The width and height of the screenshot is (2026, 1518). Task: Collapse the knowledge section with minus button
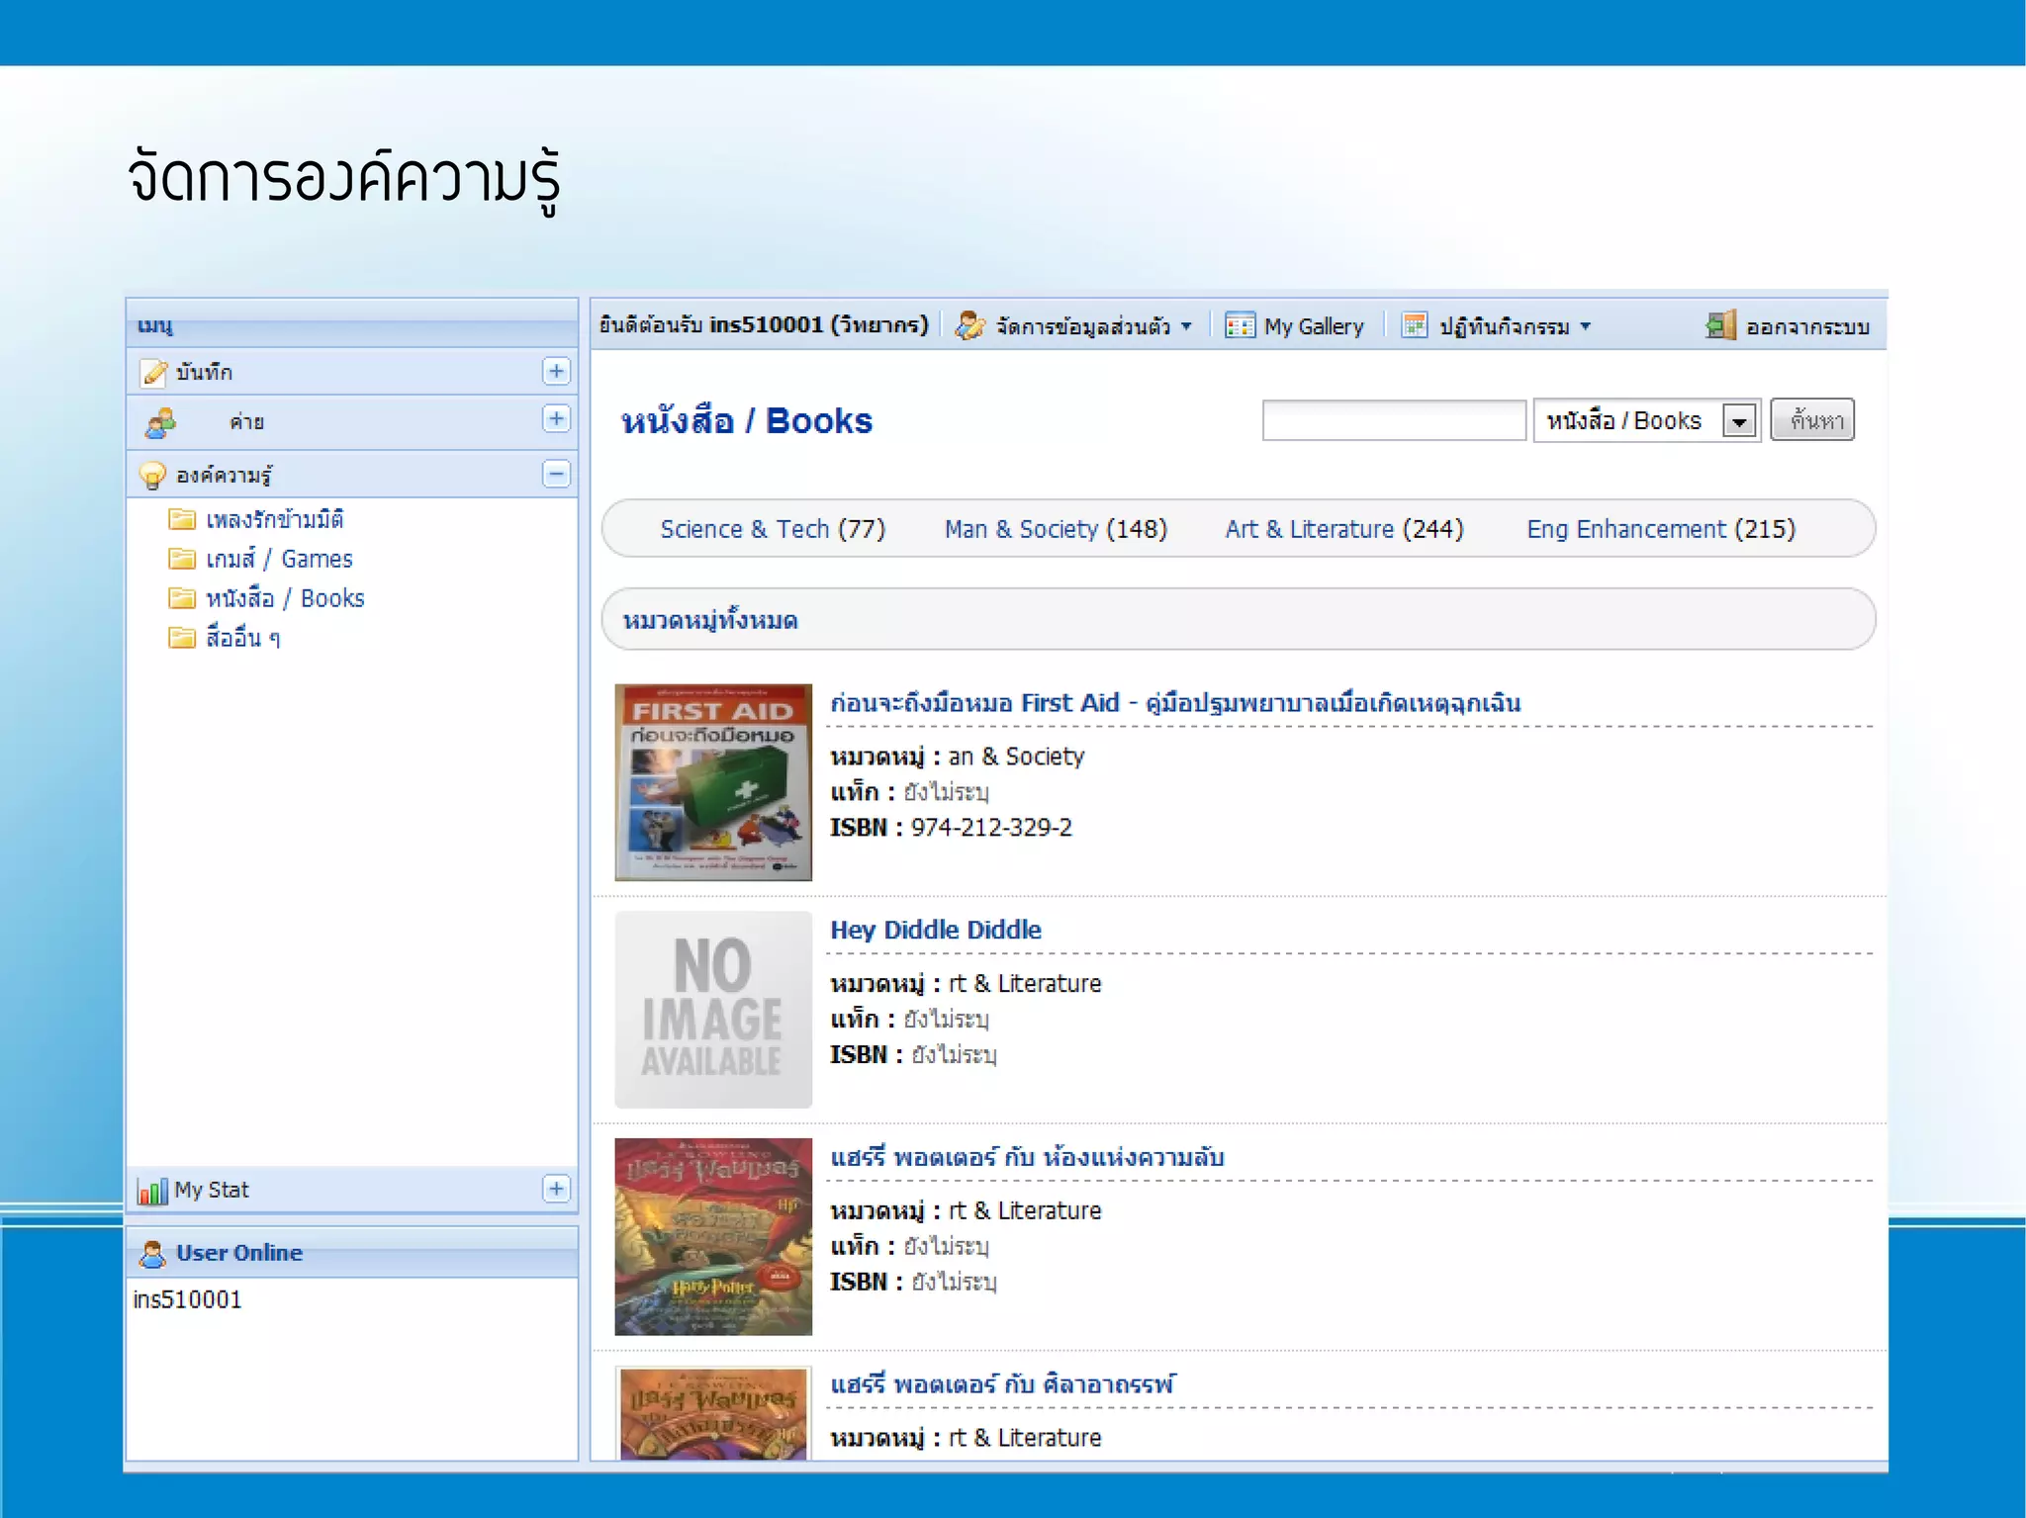(x=556, y=474)
